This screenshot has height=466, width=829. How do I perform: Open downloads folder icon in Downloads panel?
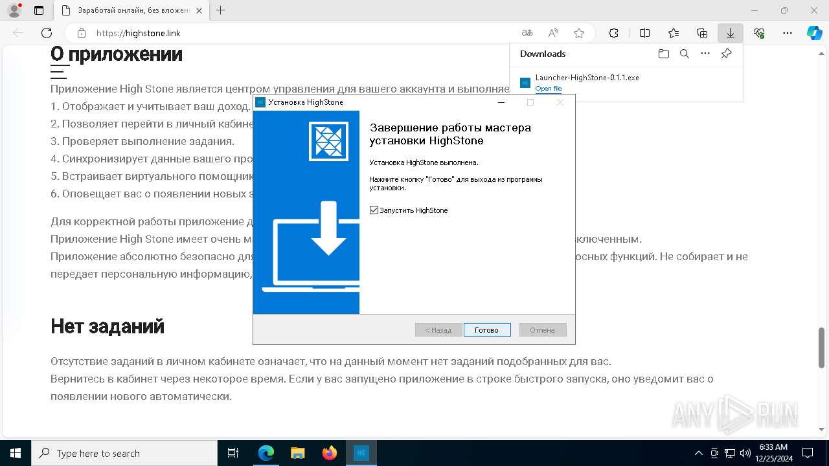663,54
